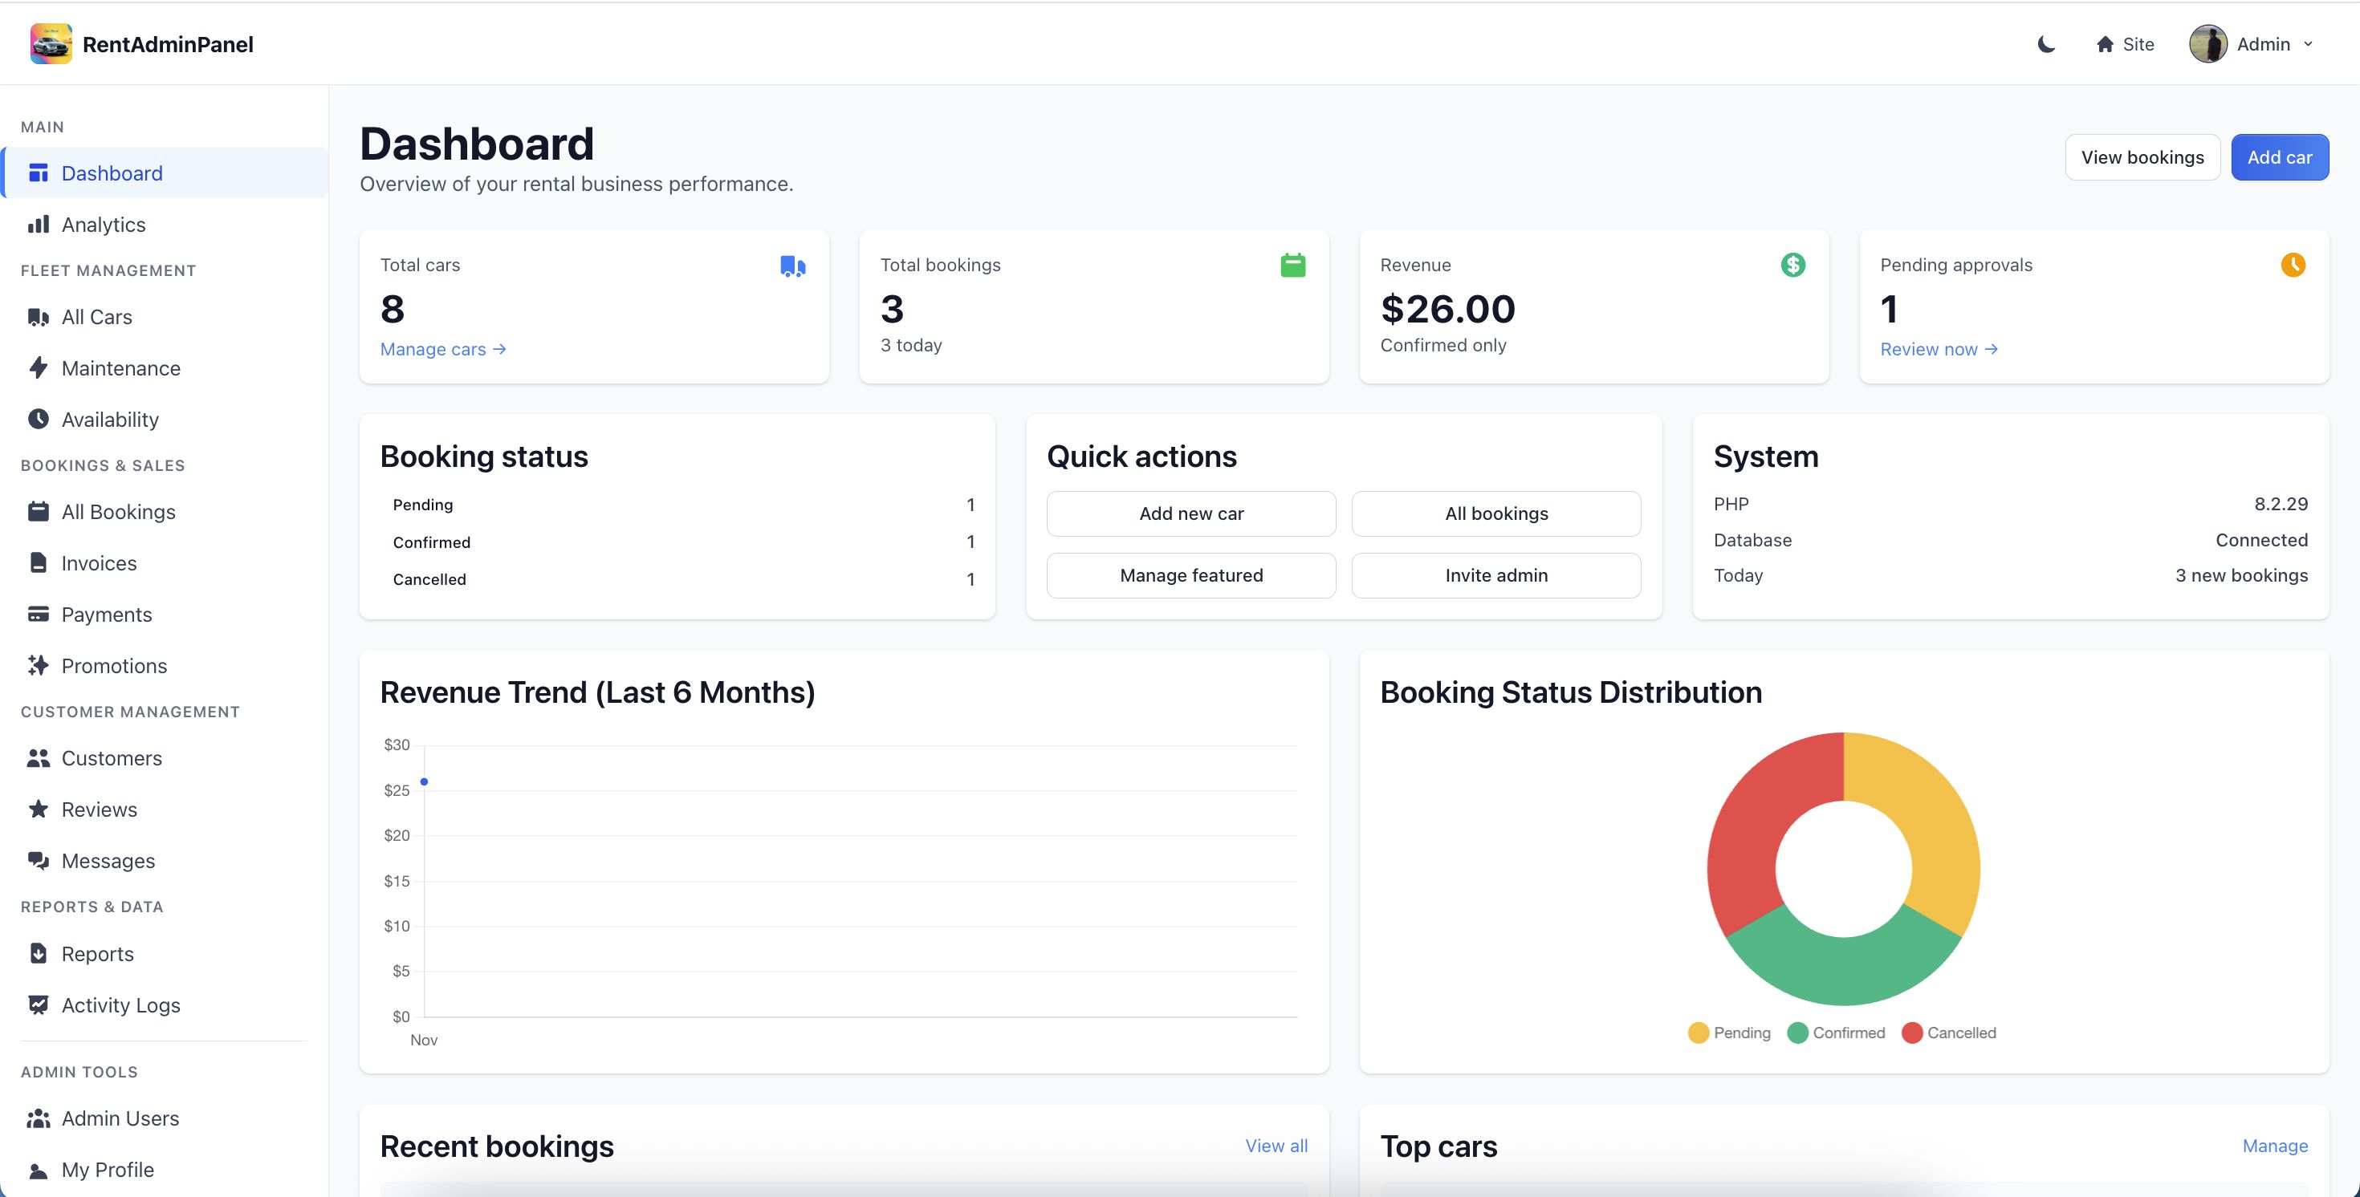Toggle the Cancelled legend item in the chart
2360x1197 pixels.
pos(1949,1033)
